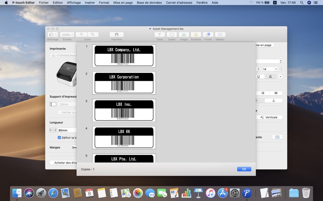Open the Format menu

click(104, 3)
